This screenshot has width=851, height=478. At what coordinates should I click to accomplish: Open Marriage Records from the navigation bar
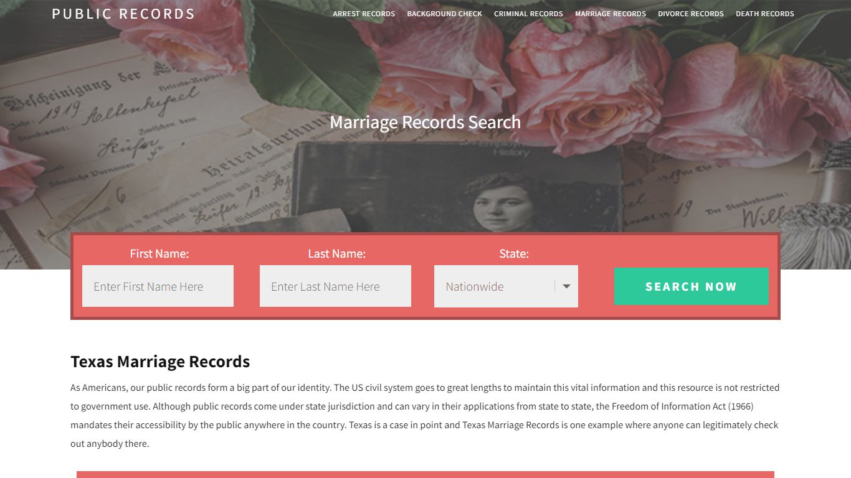611,14
